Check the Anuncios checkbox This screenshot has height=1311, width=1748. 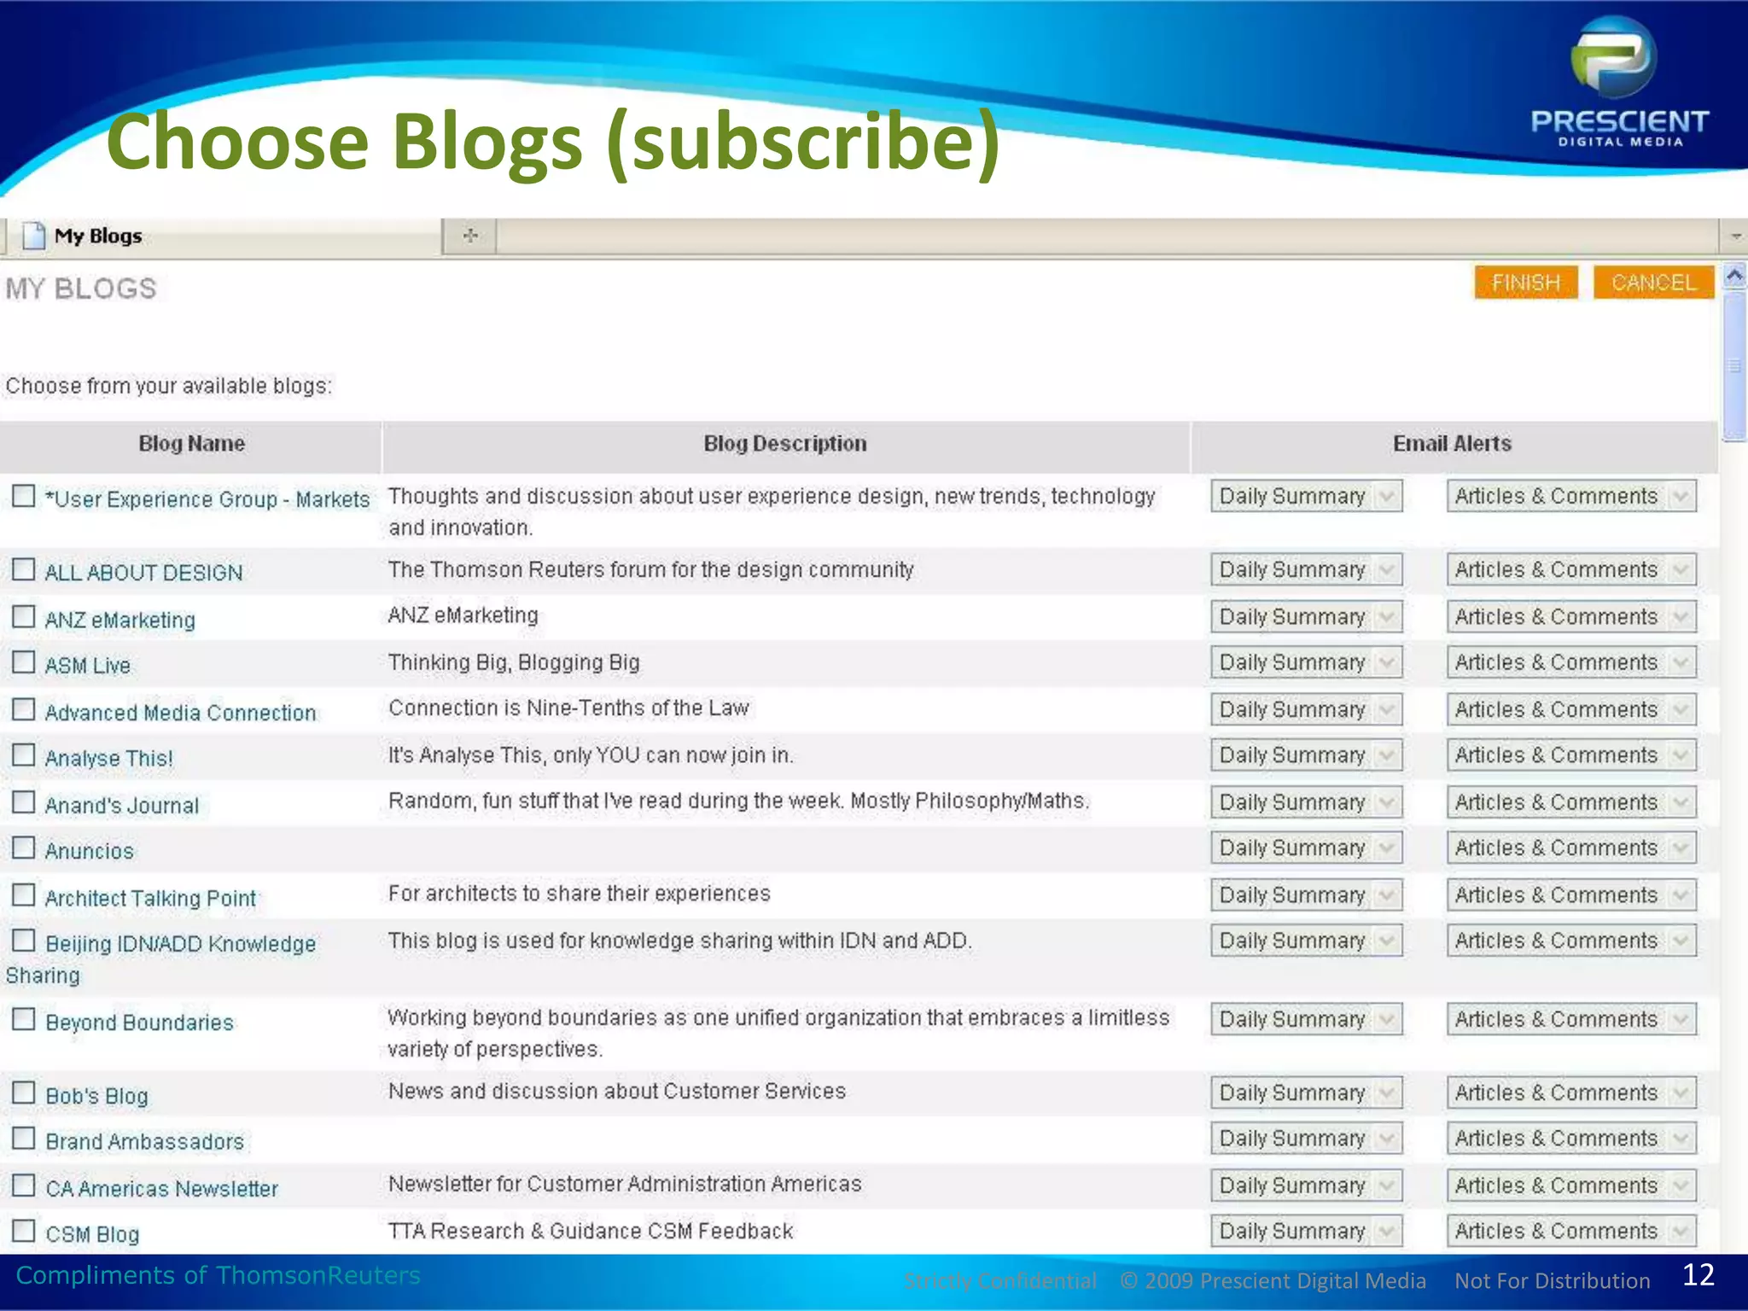[x=24, y=848]
